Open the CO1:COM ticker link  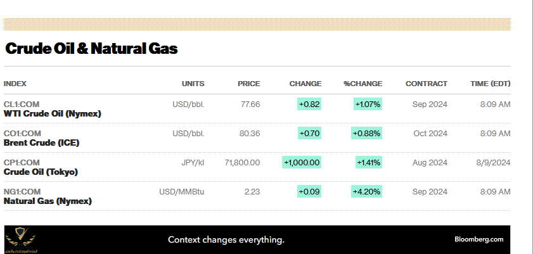click(22, 133)
